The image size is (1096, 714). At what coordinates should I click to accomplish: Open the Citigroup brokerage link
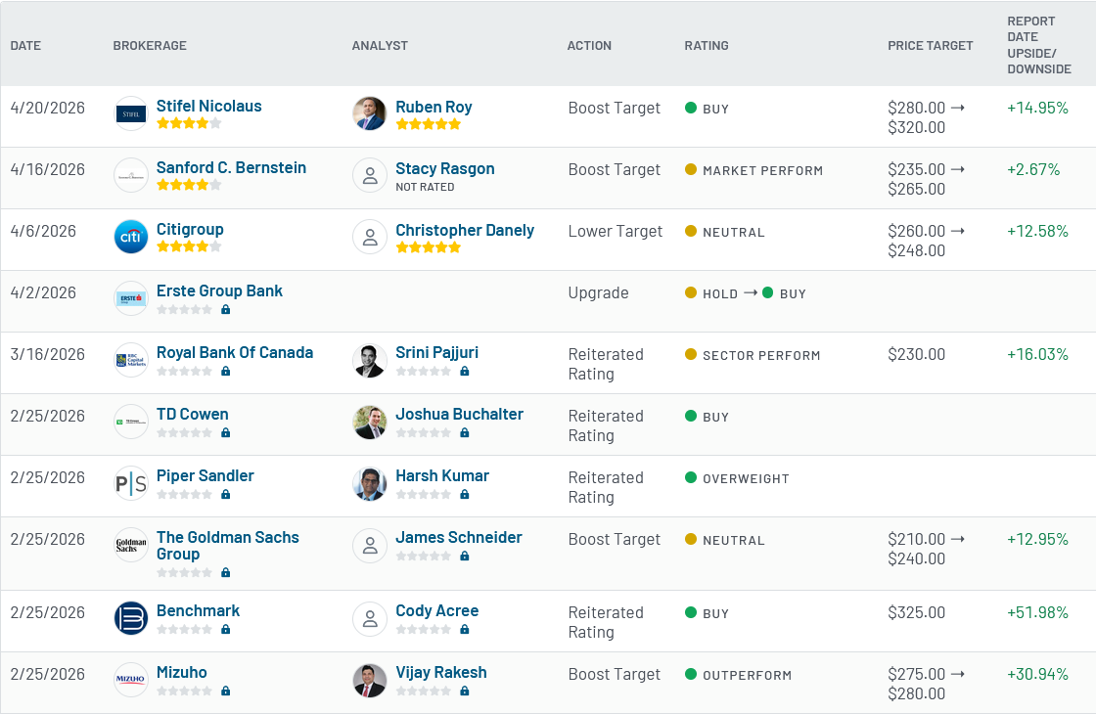coord(190,229)
